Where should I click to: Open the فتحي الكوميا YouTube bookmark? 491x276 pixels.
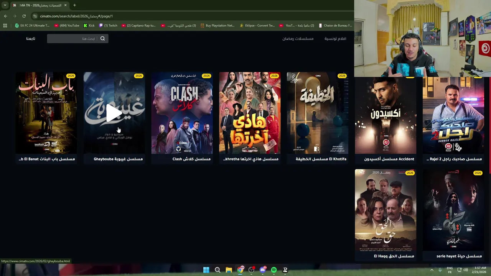178,26
